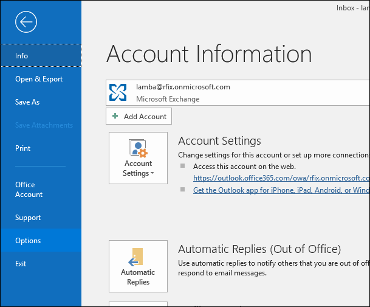Click the green plus Add Account icon
This screenshot has height=307, width=370.
(x=115, y=116)
